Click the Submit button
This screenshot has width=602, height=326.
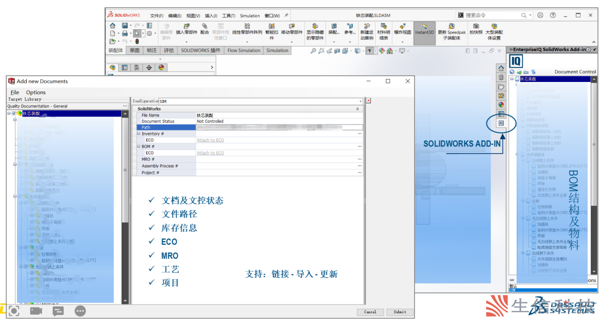[x=400, y=312]
